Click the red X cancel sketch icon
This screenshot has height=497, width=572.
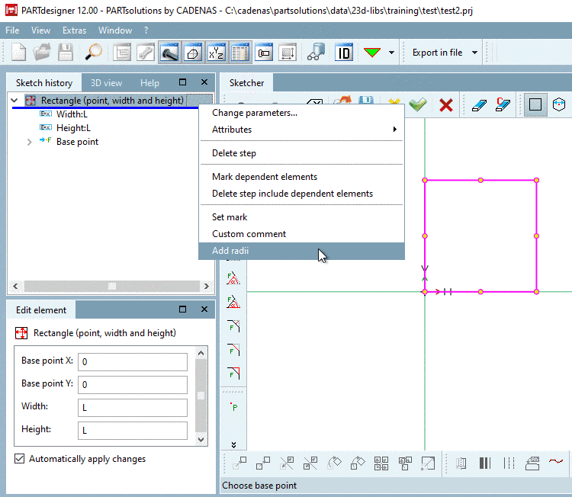pyautogui.click(x=446, y=105)
